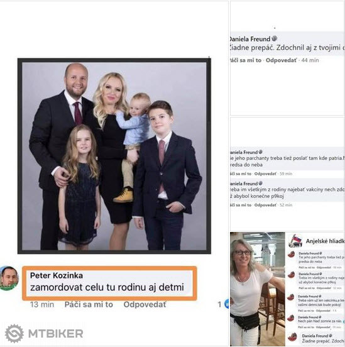Like Peter Kozinka's comment via Páči sa mi to
Screen dimensions: 345x347
[89, 304]
